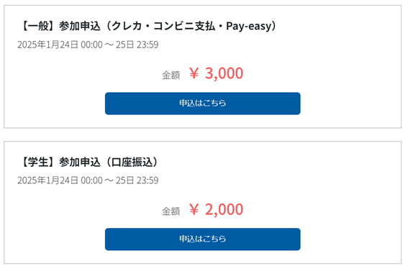Click 申込はこちら button in 学生 card
The image size is (408, 269).
pos(202,239)
